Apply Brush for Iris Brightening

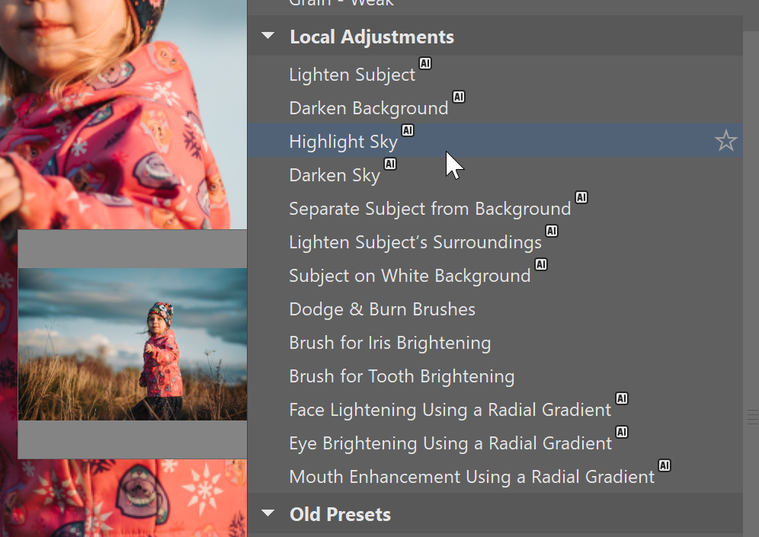pos(389,343)
